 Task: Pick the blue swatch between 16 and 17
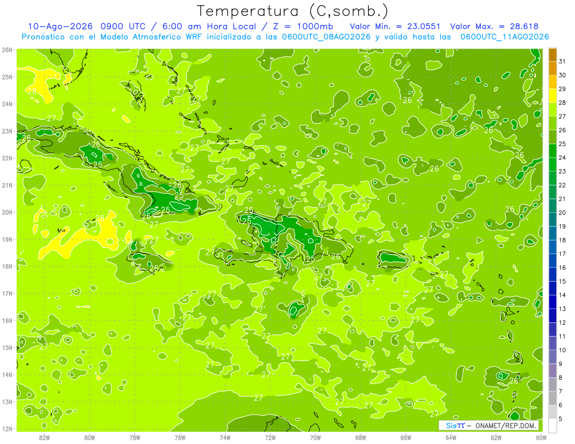click(x=552, y=261)
